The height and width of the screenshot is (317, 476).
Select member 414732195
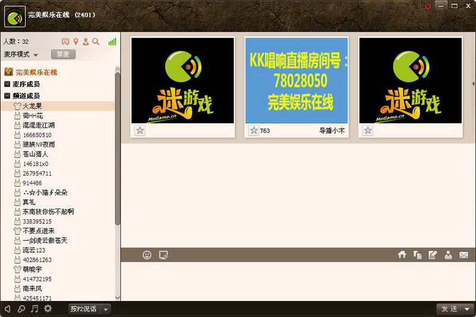[58, 279]
